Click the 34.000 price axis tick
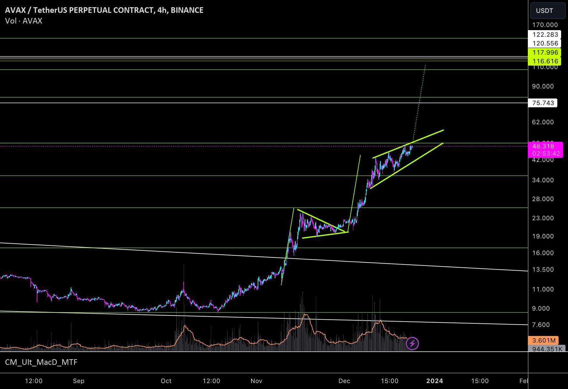Image resolution: width=568 pixels, height=389 pixels. tap(543, 180)
